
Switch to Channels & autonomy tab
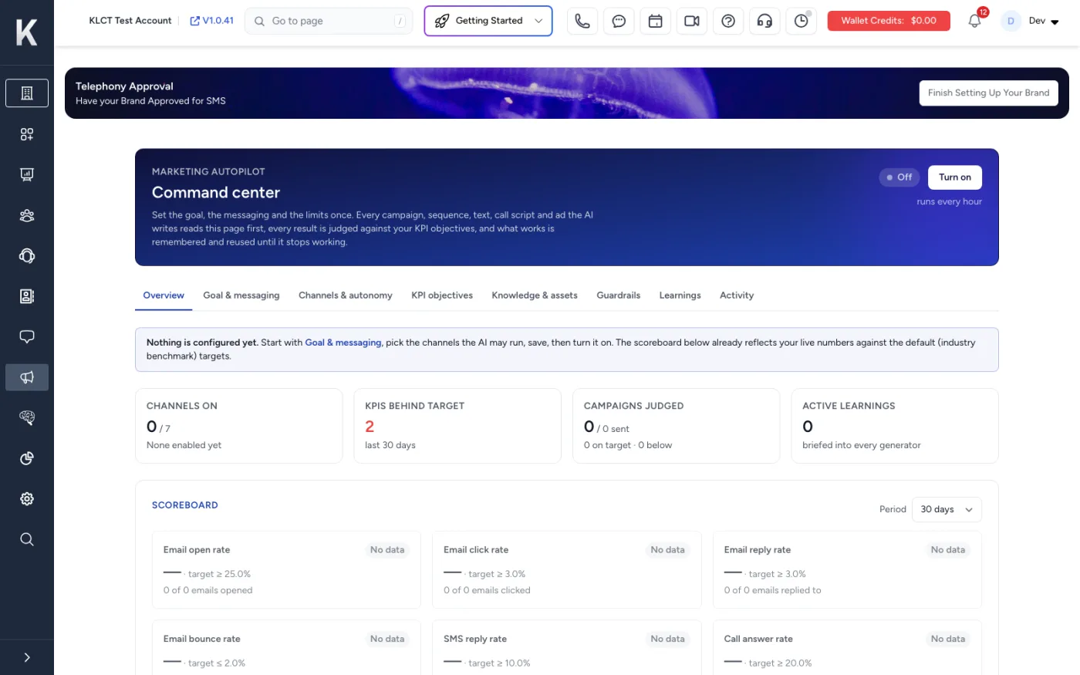(x=346, y=295)
